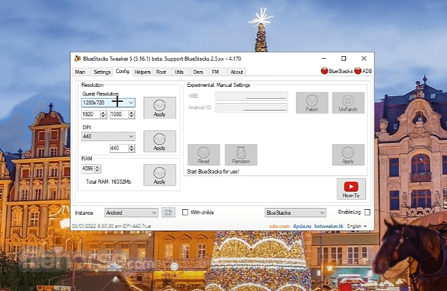The height and width of the screenshot is (291, 447).
Task: Click the Patch button
Action: [x=312, y=103]
